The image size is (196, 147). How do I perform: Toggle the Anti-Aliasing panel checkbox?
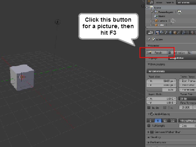click(x=152, y=114)
